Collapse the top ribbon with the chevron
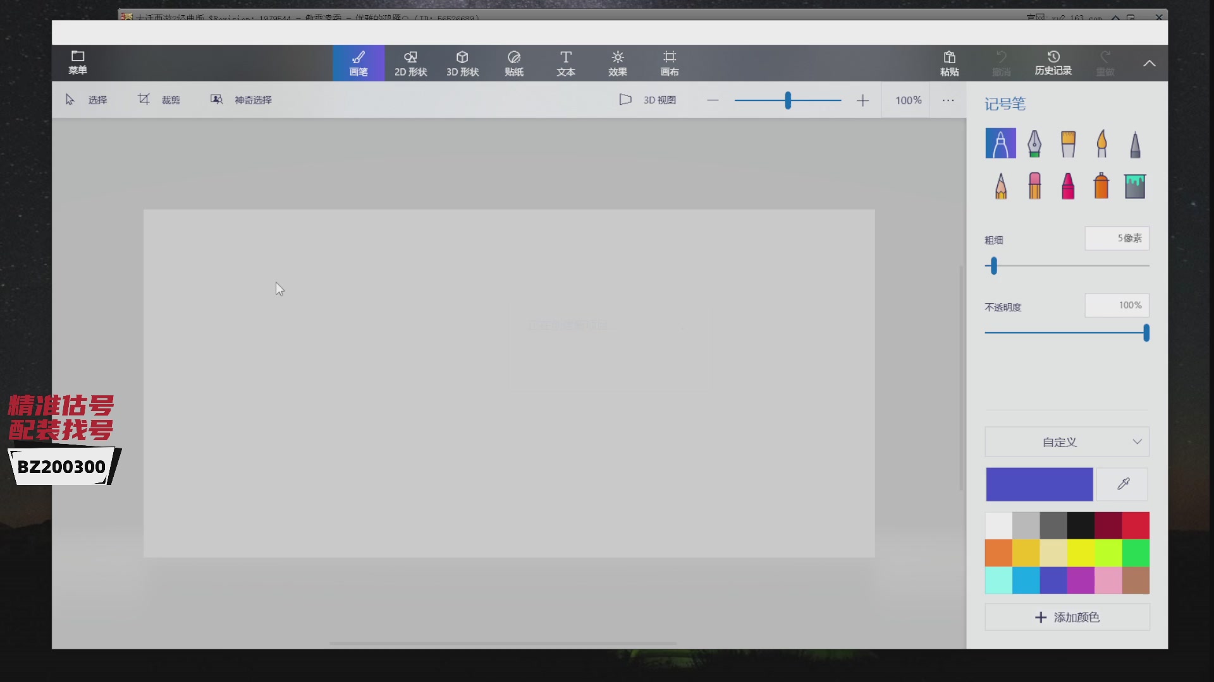Viewport: 1214px width, 682px height. [x=1149, y=63]
